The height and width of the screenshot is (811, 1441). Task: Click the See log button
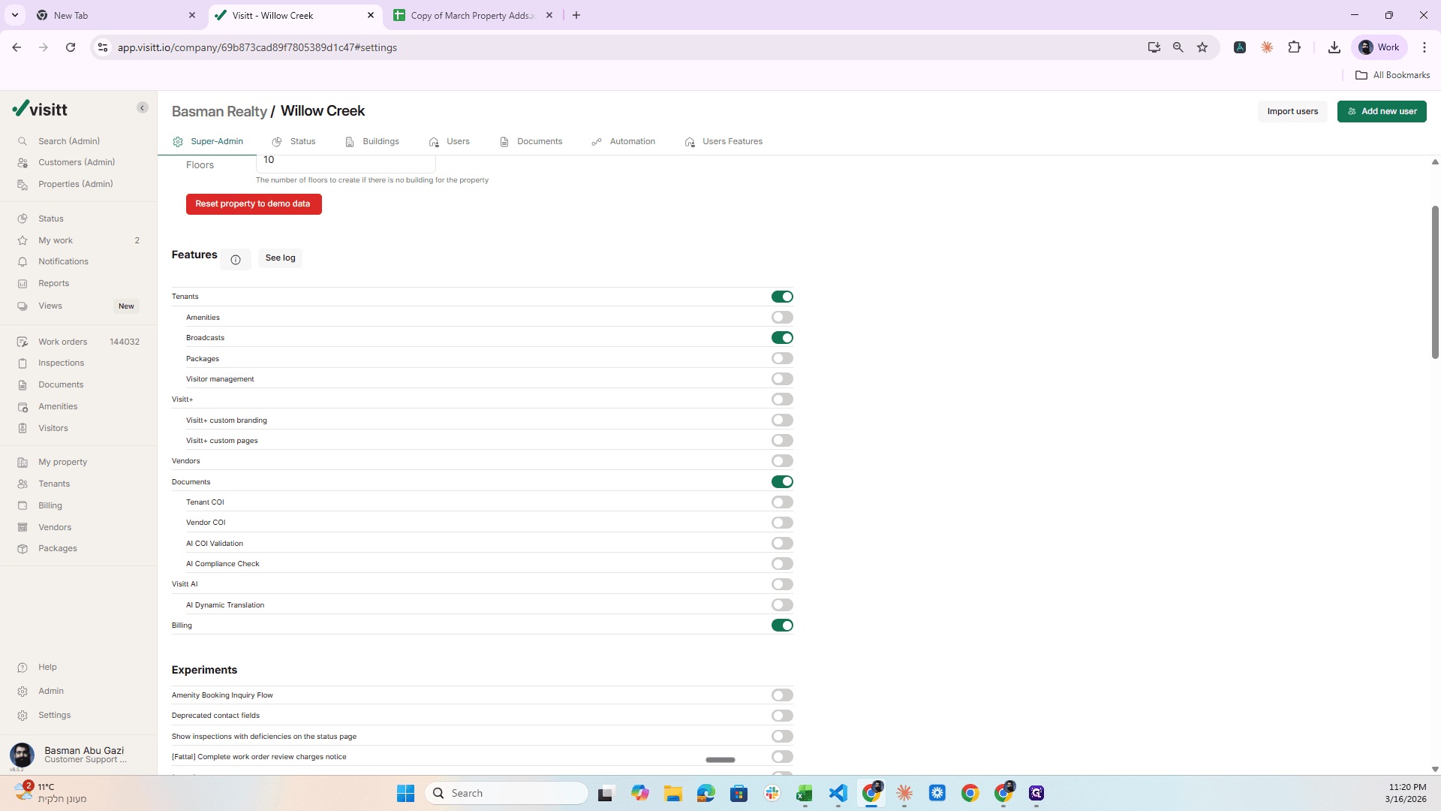point(280,258)
